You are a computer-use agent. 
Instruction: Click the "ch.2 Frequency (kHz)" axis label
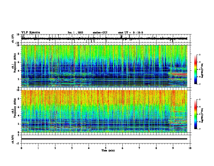[14, 108]
